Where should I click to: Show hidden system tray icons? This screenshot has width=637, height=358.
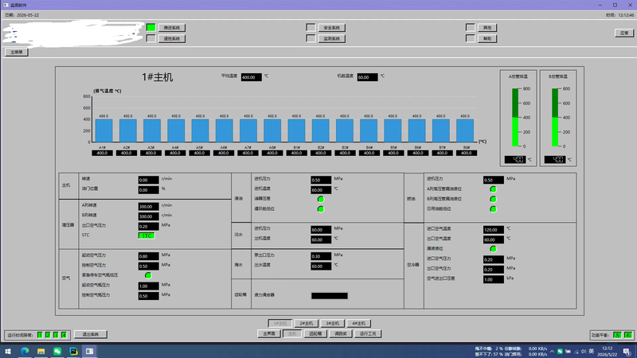pos(552,352)
